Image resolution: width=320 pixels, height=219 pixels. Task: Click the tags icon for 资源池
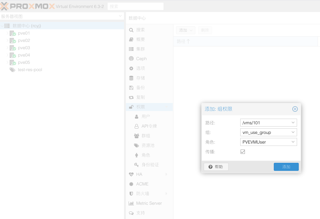[137, 145]
